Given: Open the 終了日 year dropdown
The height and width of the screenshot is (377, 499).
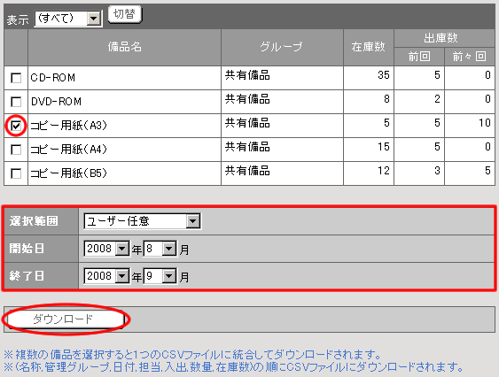Looking at the screenshot, I should tap(106, 276).
